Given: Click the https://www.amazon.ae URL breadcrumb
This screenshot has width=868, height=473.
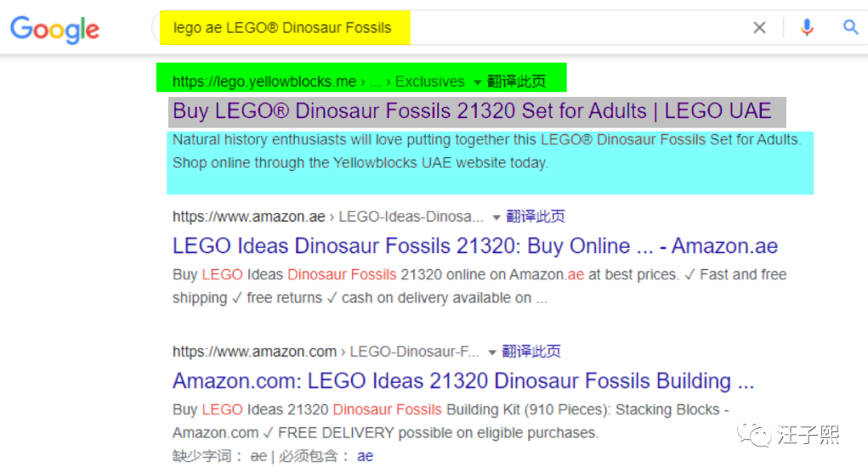Looking at the screenshot, I should pyautogui.click(x=248, y=216).
